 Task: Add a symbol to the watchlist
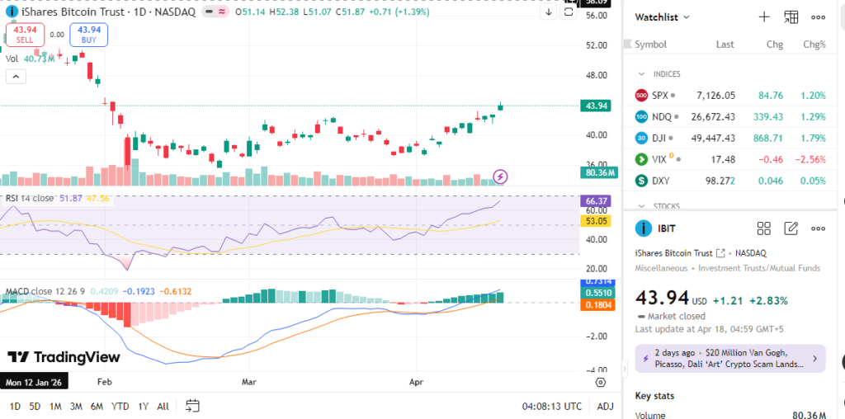click(x=764, y=16)
